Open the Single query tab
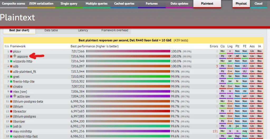Image resolution: width=270 pixels, height=139 pixels. click(69, 4)
